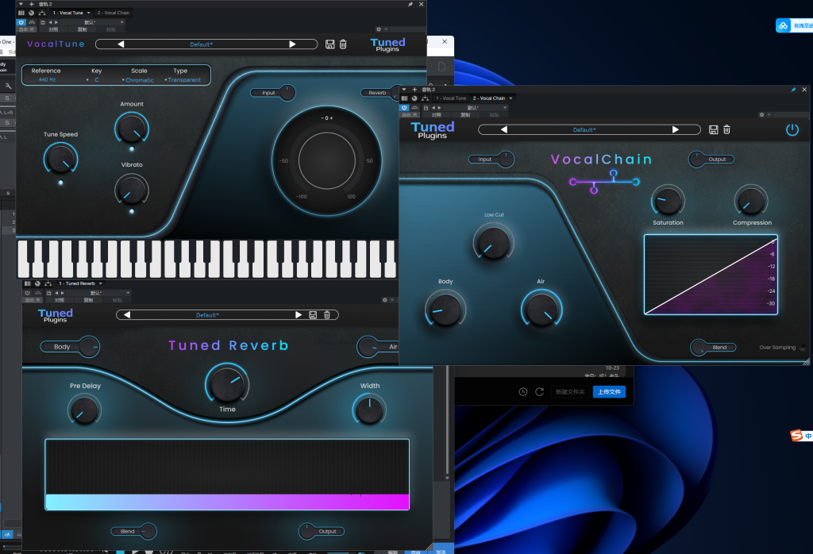Click Time knob in Tuned Reverb
The height and width of the screenshot is (554, 813).
click(x=227, y=384)
